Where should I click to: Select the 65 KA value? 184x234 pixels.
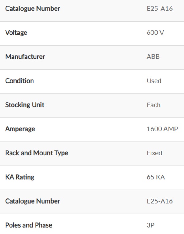tap(156, 177)
